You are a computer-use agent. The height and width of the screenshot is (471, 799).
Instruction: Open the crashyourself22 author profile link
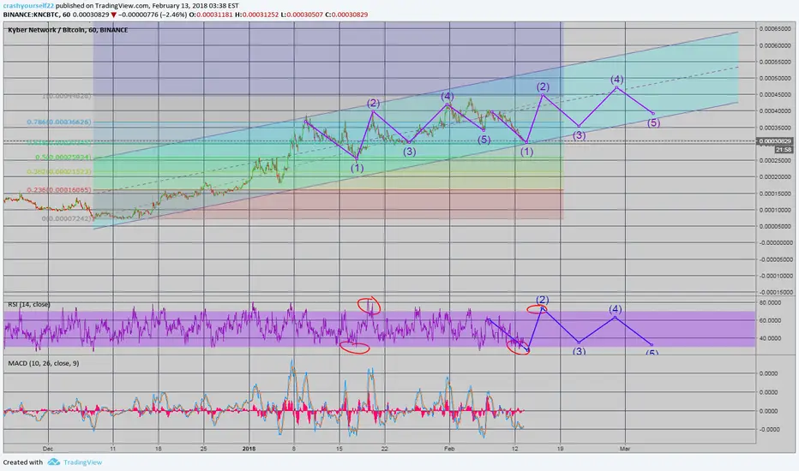pyautogui.click(x=28, y=6)
